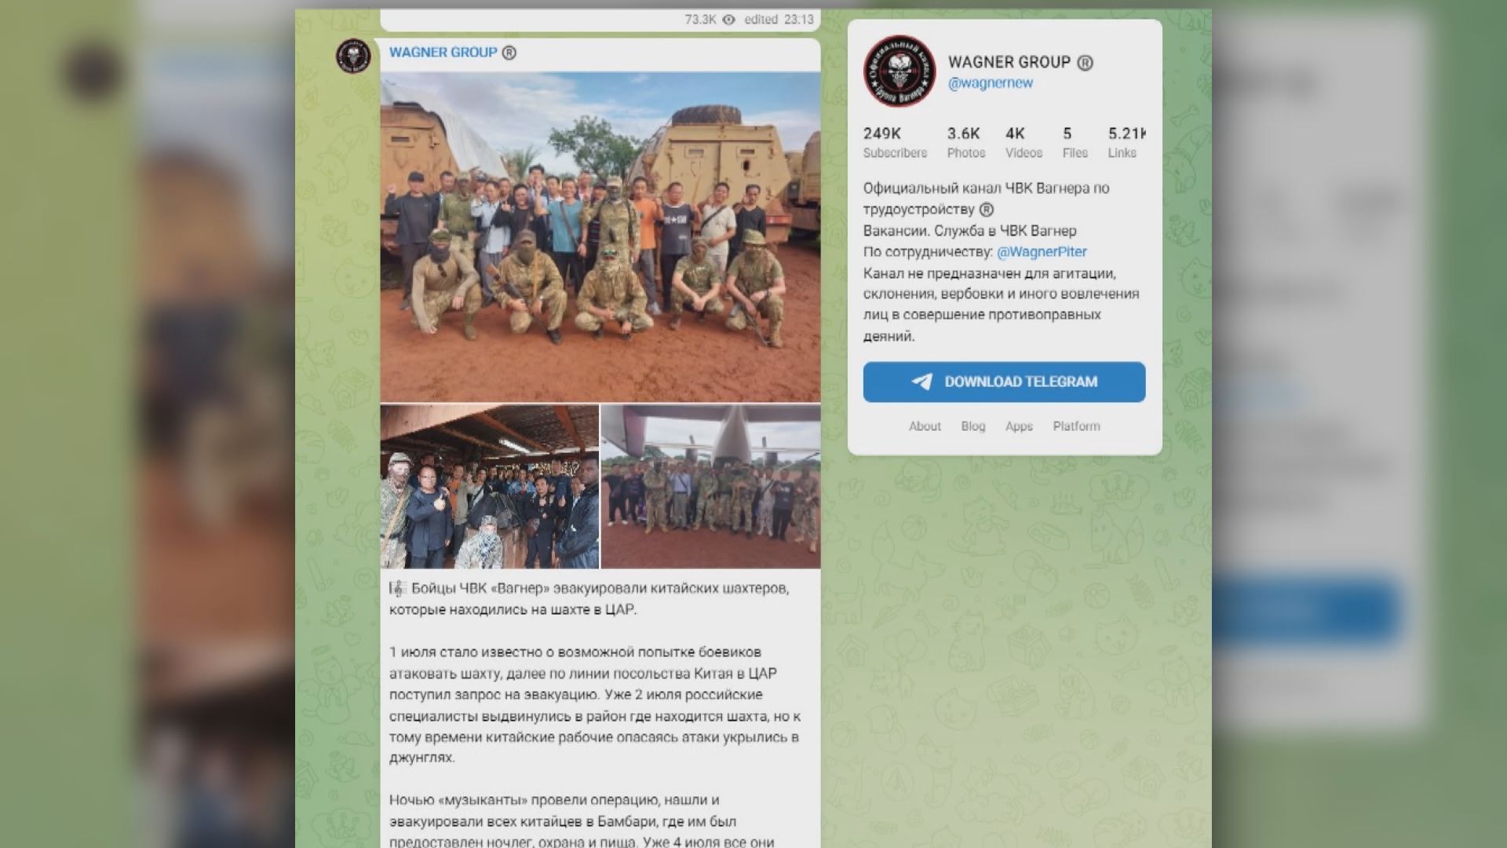Click the Telegram paper plane icon
This screenshot has height=848, width=1507.
[922, 382]
